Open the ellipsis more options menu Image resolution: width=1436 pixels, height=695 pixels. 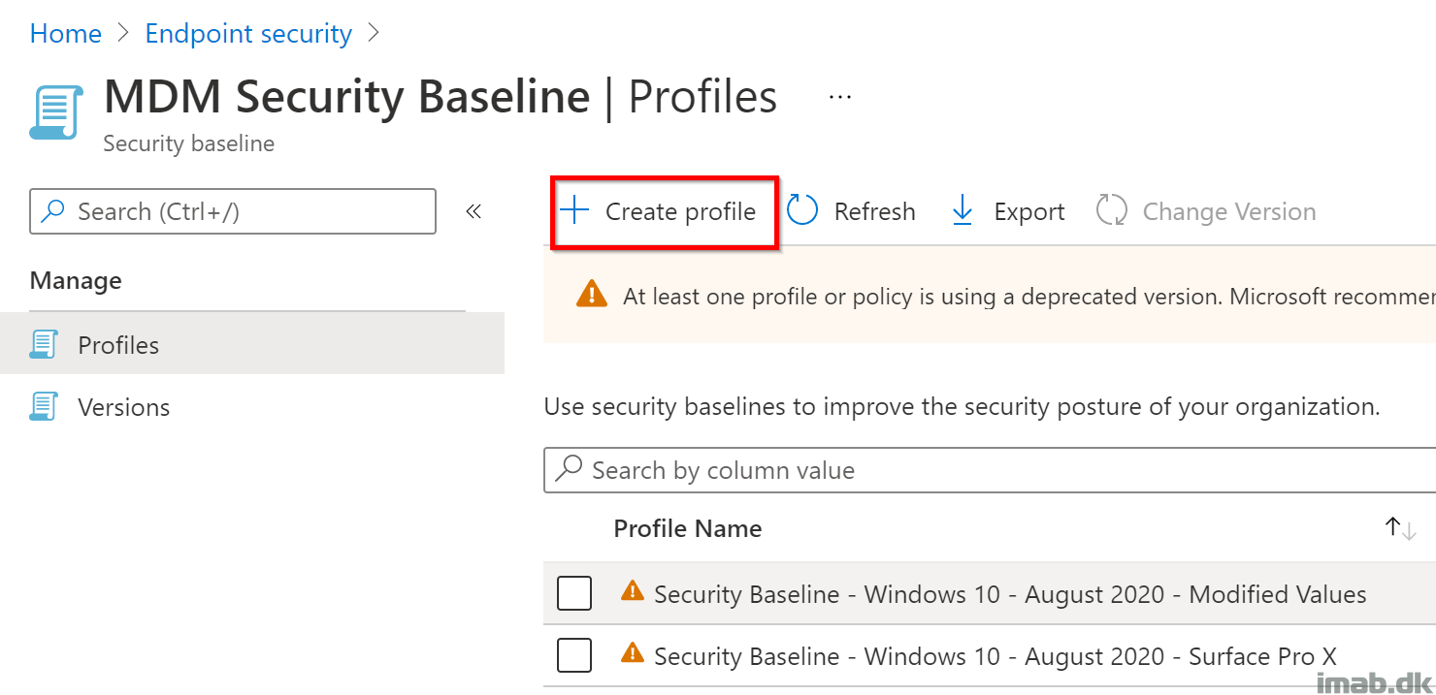tap(839, 97)
